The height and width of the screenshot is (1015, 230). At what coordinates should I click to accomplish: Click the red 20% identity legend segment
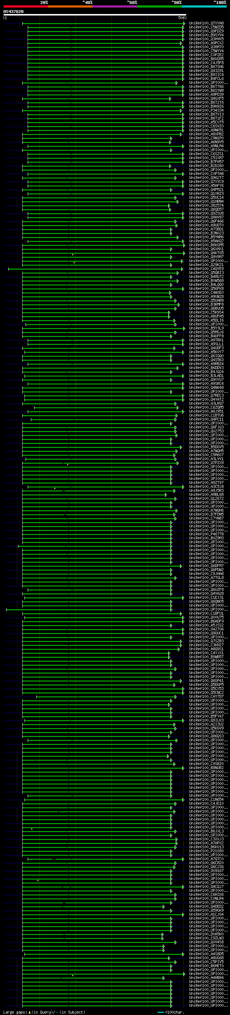[x=26, y=6]
